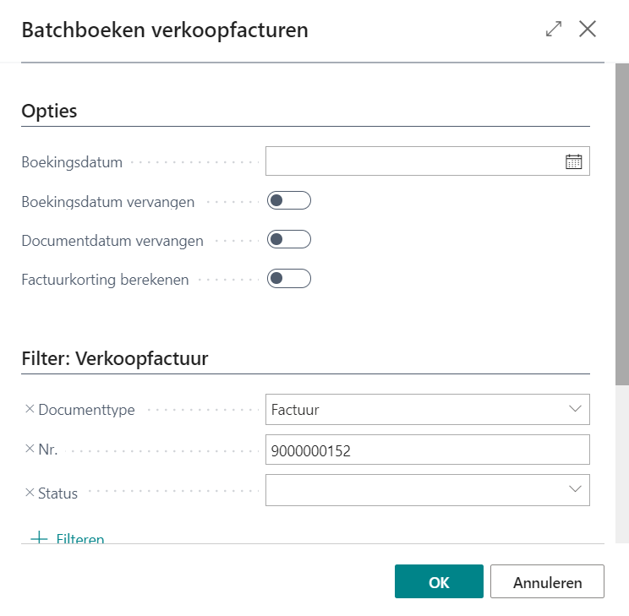Image resolution: width=629 pixels, height=616 pixels.
Task: Turn on Factuurkorting berekenen
Action: click(289, 279)
